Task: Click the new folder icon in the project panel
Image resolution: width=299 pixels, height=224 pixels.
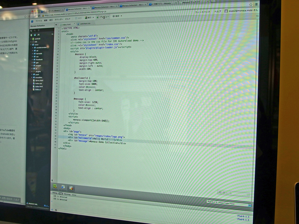Action: pos(35,35)
